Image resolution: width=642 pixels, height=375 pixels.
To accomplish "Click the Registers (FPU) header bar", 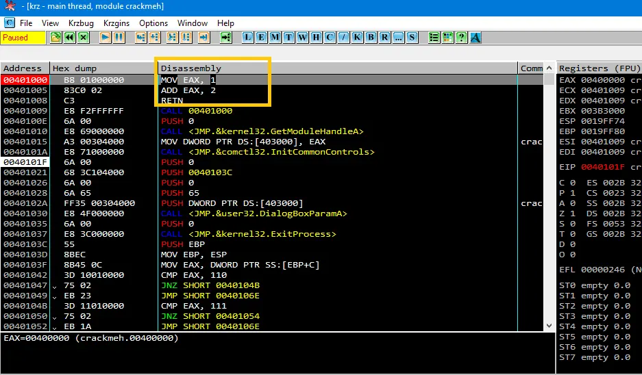I will point(599,68).
